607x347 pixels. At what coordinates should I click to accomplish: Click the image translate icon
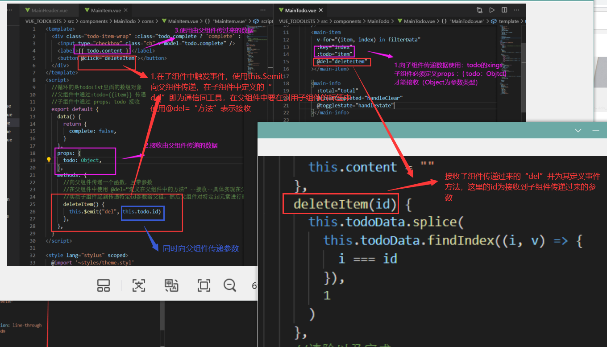(172, 285)
